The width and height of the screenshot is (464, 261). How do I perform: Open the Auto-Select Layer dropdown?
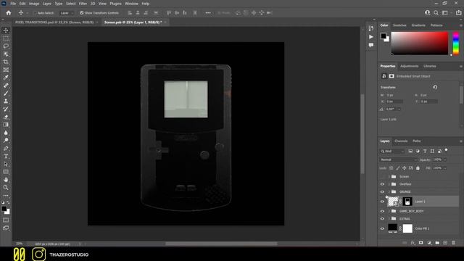[66, 13]
